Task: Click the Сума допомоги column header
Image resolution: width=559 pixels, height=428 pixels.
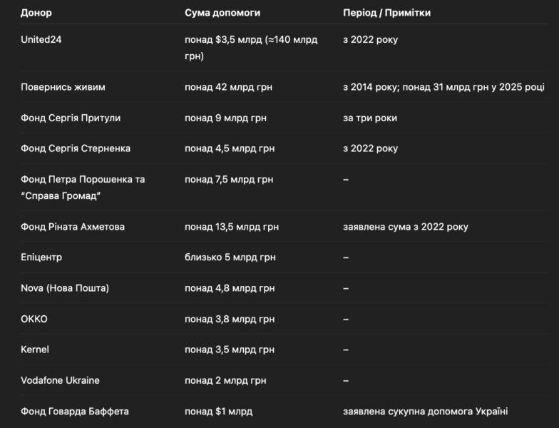Action: (x=222, y=13)
